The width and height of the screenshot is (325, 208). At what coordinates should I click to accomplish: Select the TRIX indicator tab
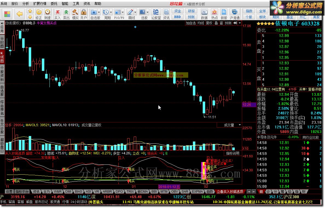pyautogui.click(x=130, y=192)
